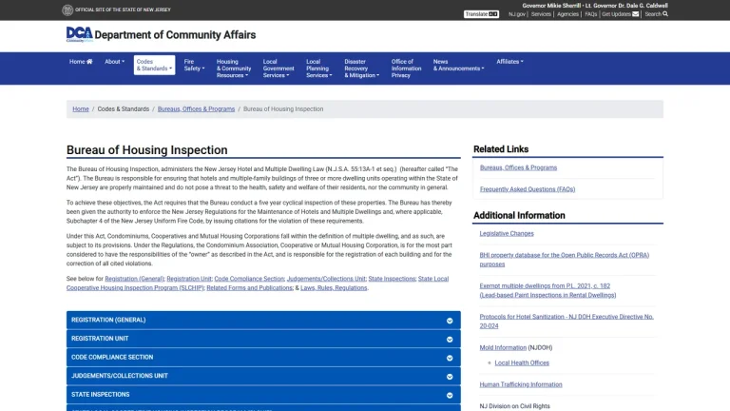
Task: Click chevron icon on Registration Unit row
Action: coord(450,340)
